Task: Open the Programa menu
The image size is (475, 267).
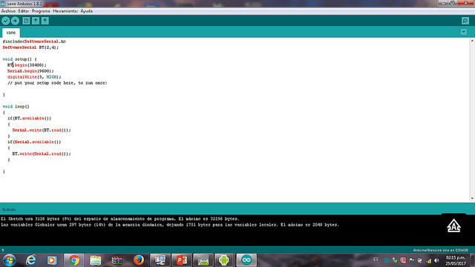Action: tap(41, 11)
